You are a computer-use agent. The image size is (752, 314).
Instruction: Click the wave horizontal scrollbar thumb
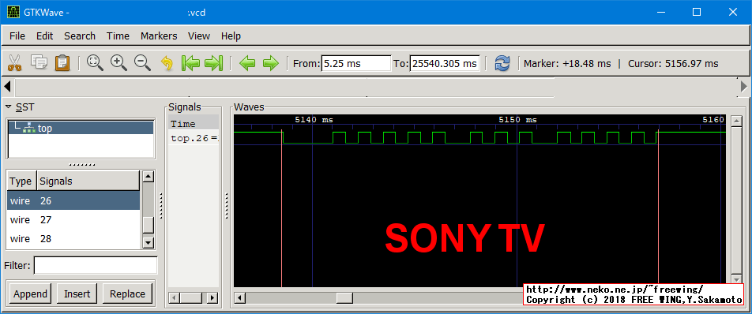pos(344,298)
